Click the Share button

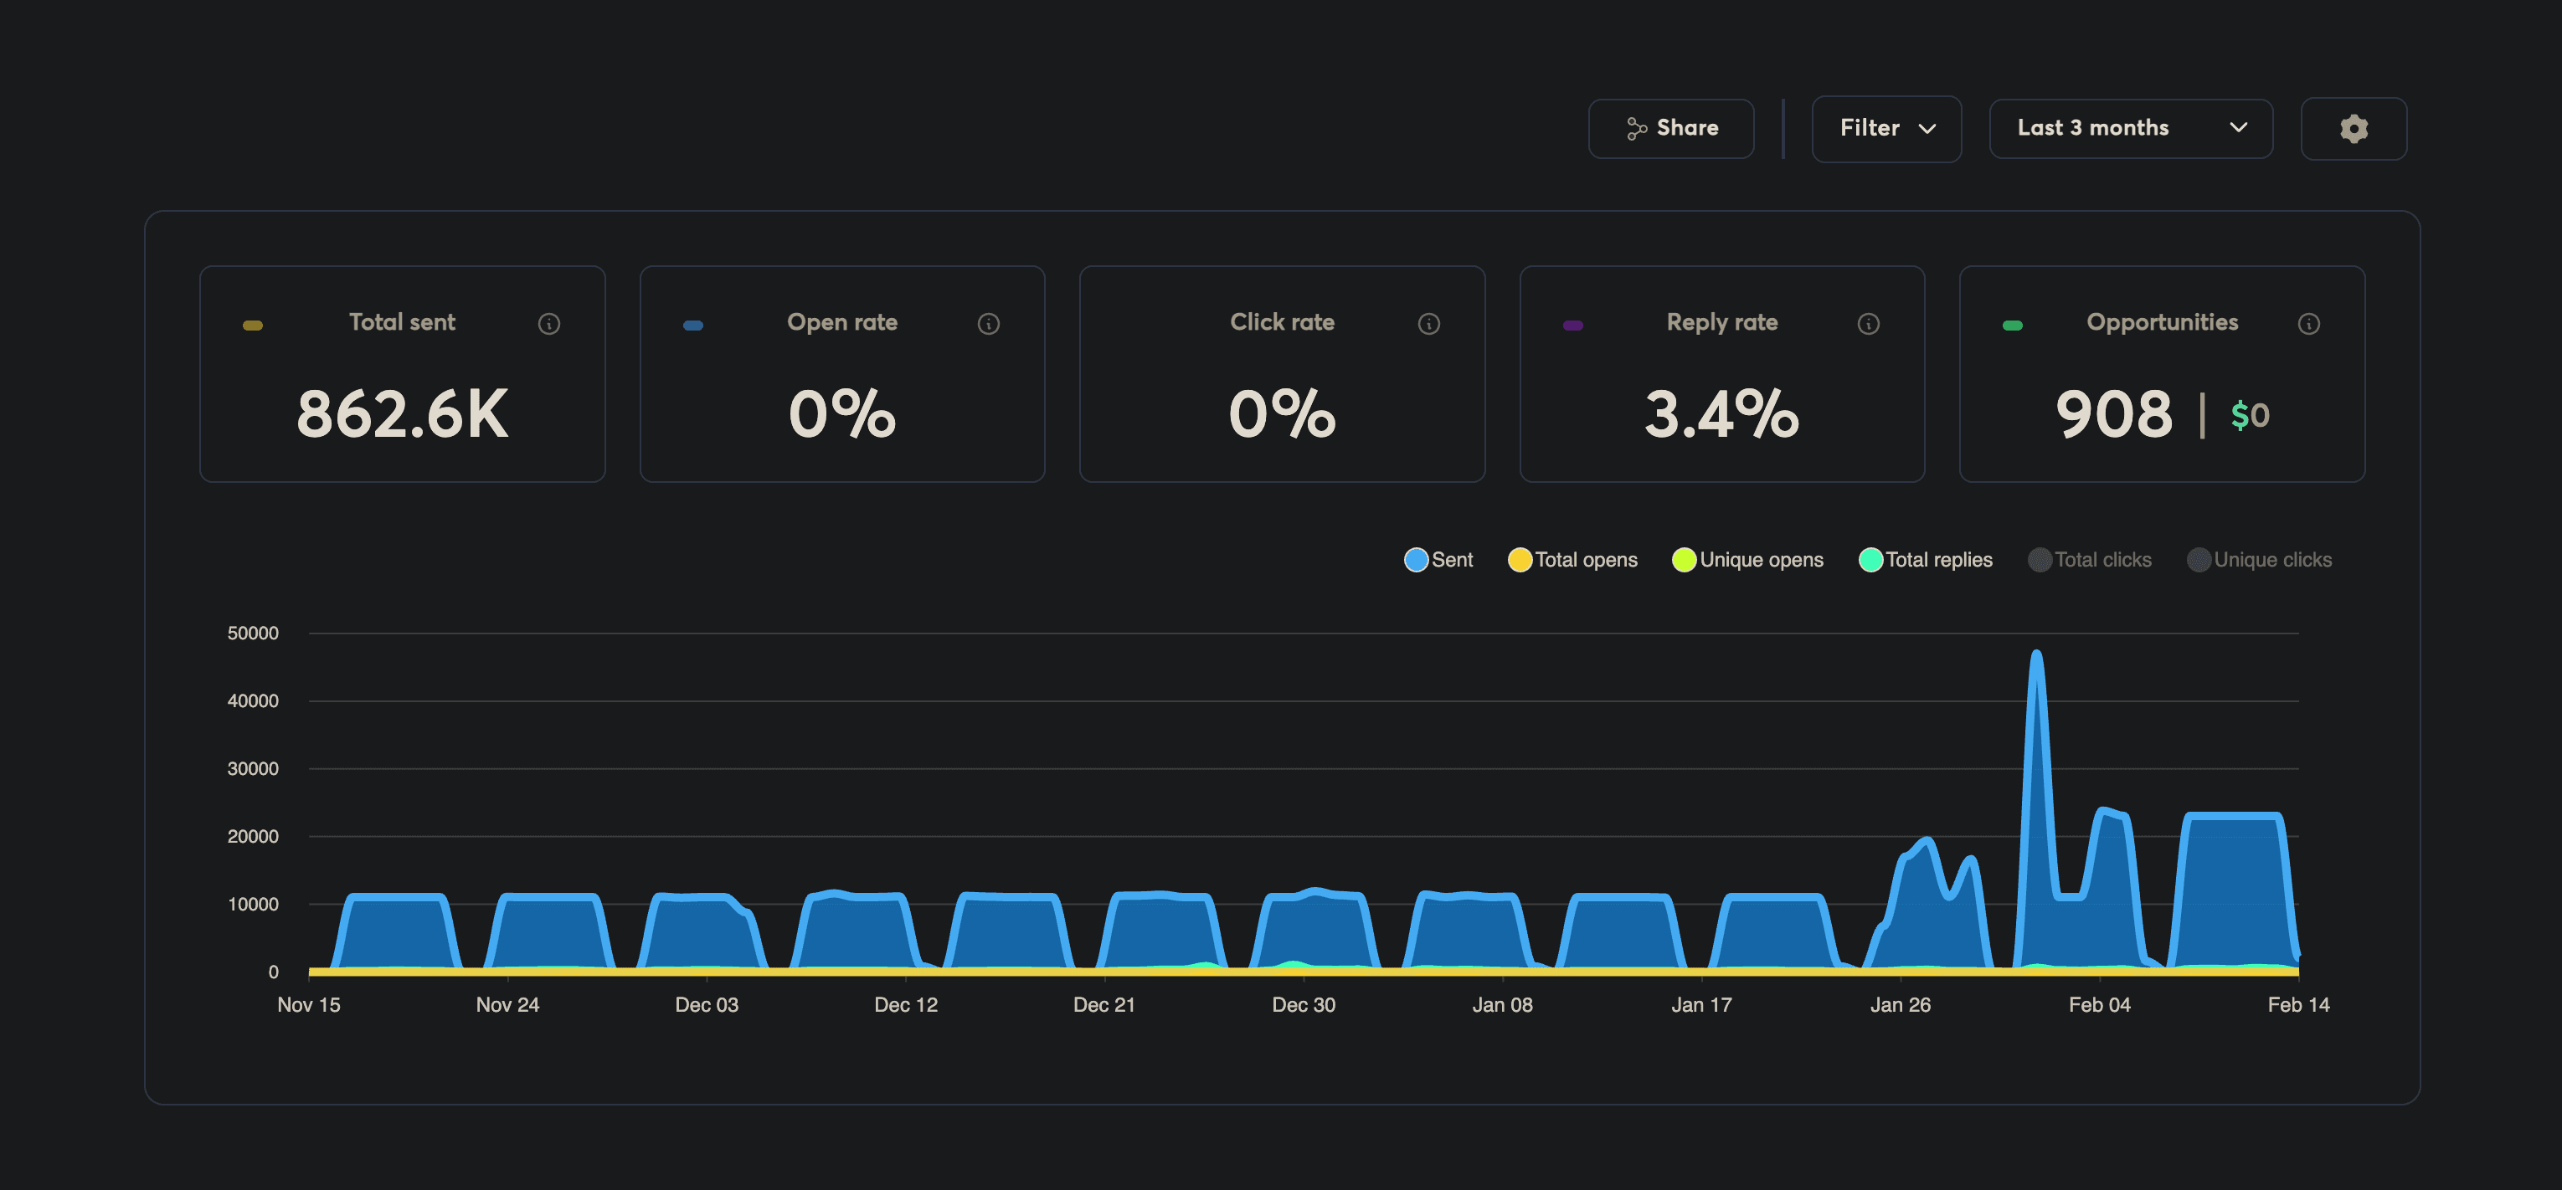pyautogui.click(x=1671, y=127)
